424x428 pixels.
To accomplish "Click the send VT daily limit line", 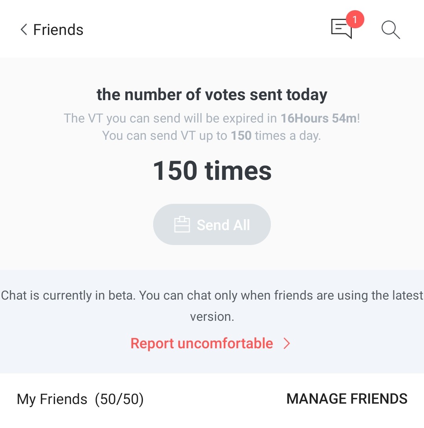I will pos(212,135).
